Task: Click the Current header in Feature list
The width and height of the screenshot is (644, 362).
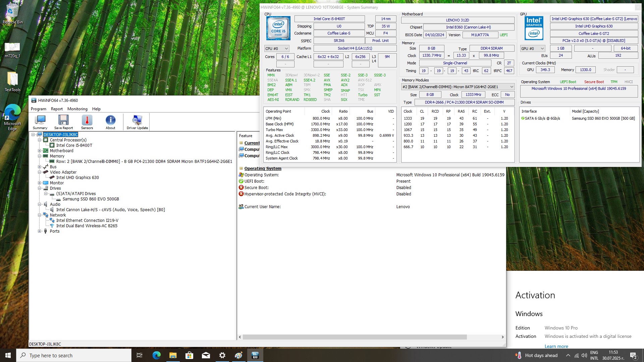Action: (x=252, y=143)
